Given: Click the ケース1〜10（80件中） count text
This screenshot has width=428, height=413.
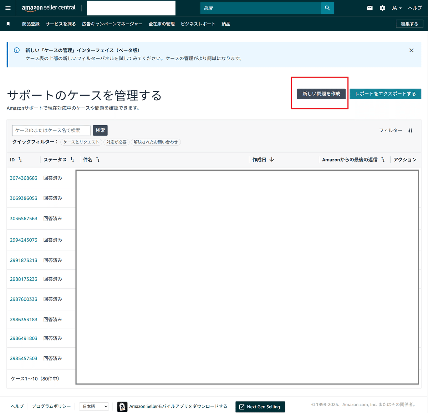Looking at the screenshot, I should click(x=35, y=379).
